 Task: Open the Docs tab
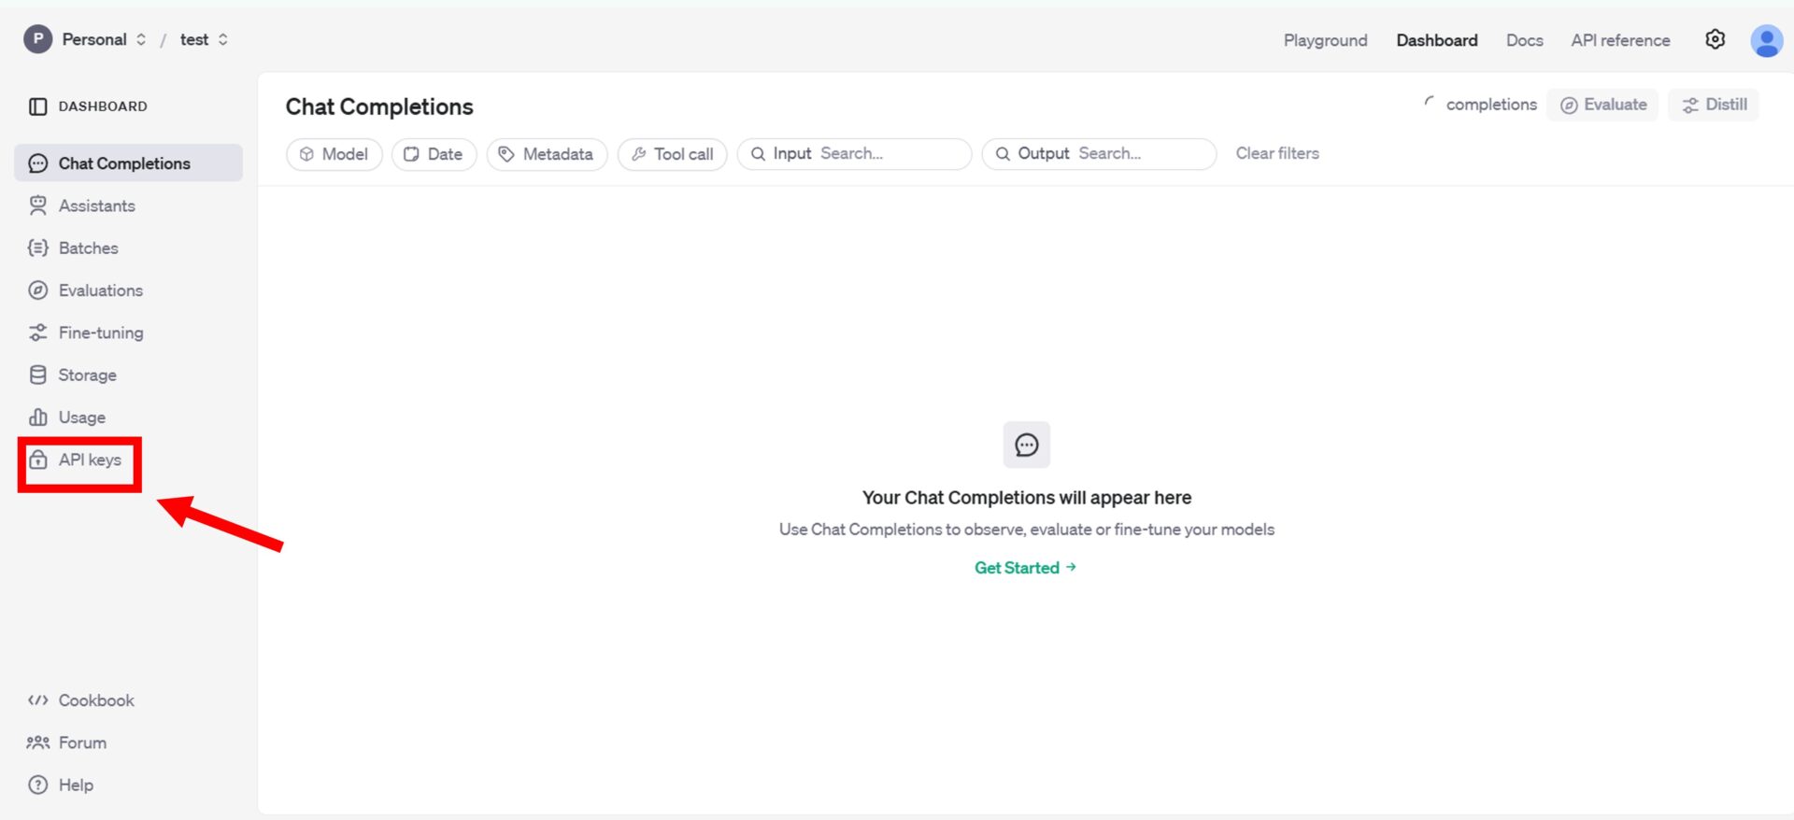point(1524,40)
